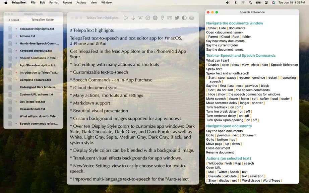Select Keyboard shortcuts.txt document
This screenshot has height=193, width=309.
(x=36, y=51)
